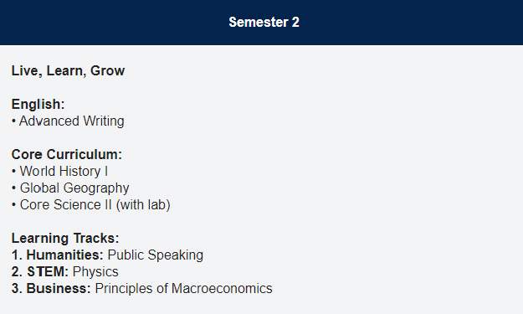523x314 pixels.
Task: Click the bullet before Global Geography
Action: click(13, 188)
